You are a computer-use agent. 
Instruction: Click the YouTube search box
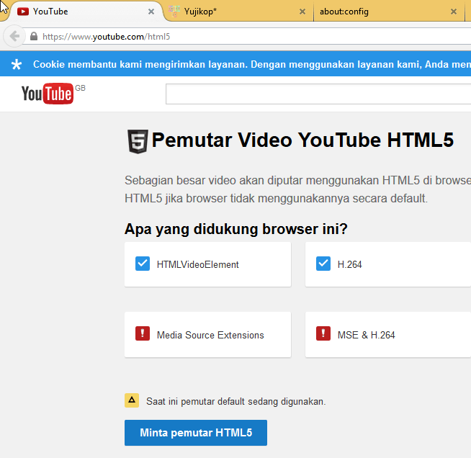tap(318, 94)
